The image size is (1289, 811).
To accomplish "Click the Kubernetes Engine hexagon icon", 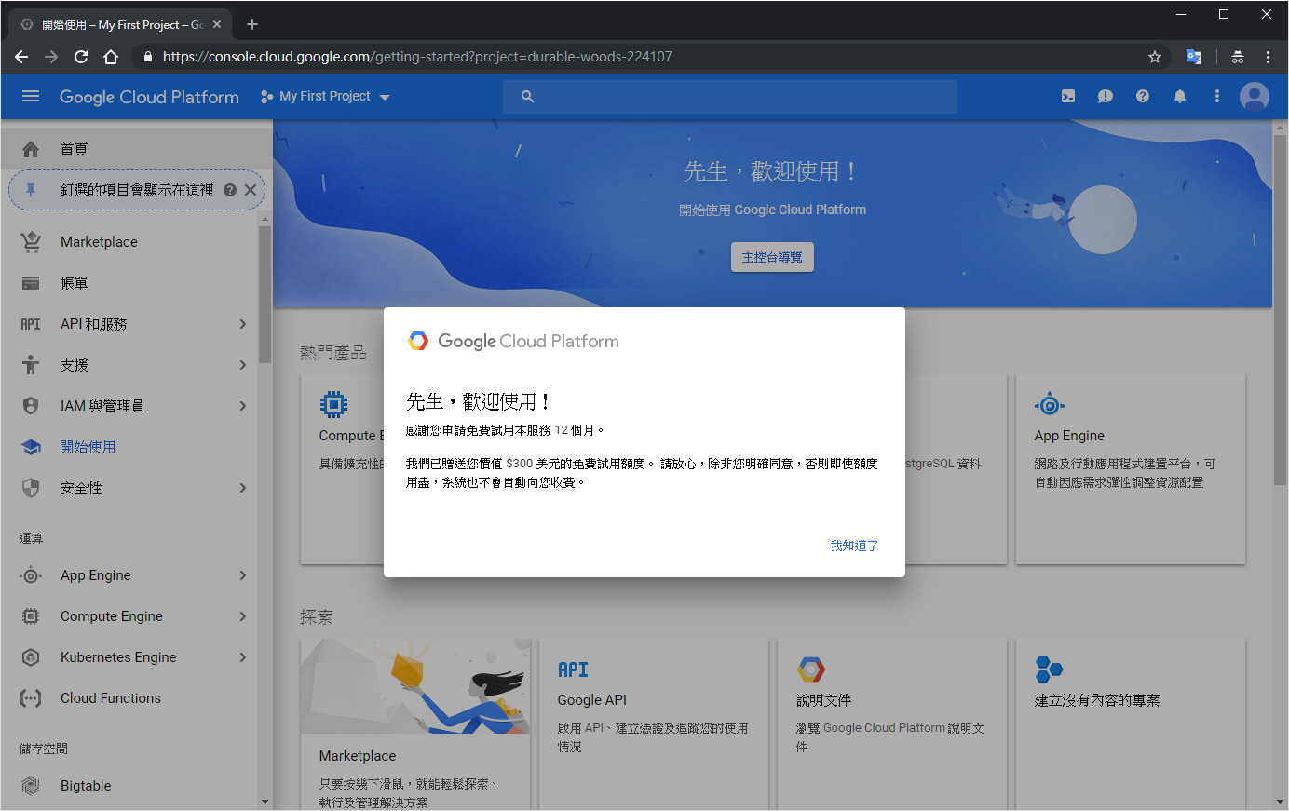I will tap(31, 657).
